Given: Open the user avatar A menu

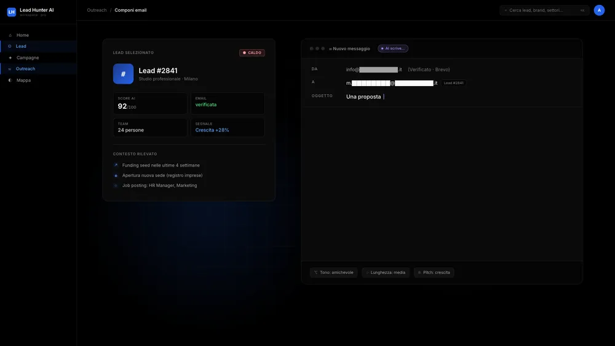Looking at the screenshot, I should coord(599,10).
